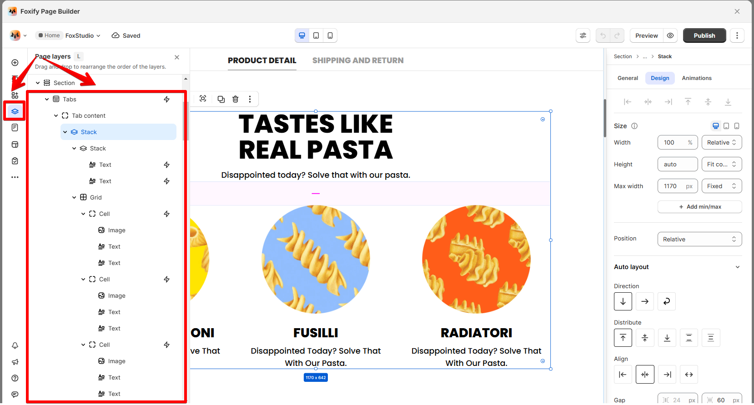This screenshot has width=754, height=405.
Task: Click the lightning icon on Tabs layer
Action: [167, 99]
